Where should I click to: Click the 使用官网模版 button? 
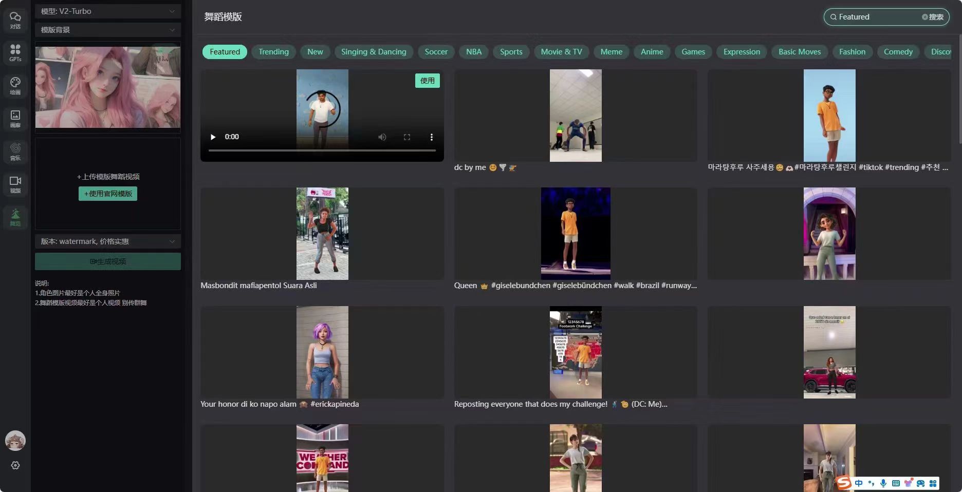[x=108, y=194]
